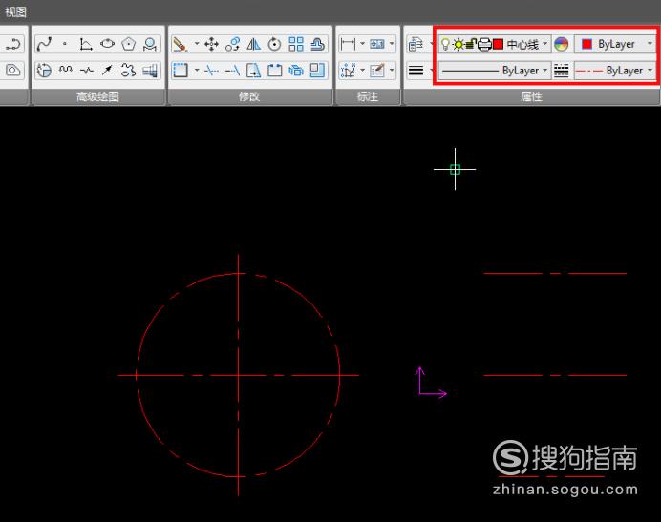This screenshot has width=661, height=522.
Task: Select the Move tool with four arrows
Action: (211, 44)
